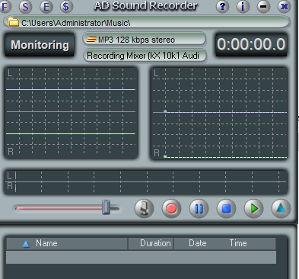Start recording with the red Record button
299x279 pixels.
click(x=171, y=209)
